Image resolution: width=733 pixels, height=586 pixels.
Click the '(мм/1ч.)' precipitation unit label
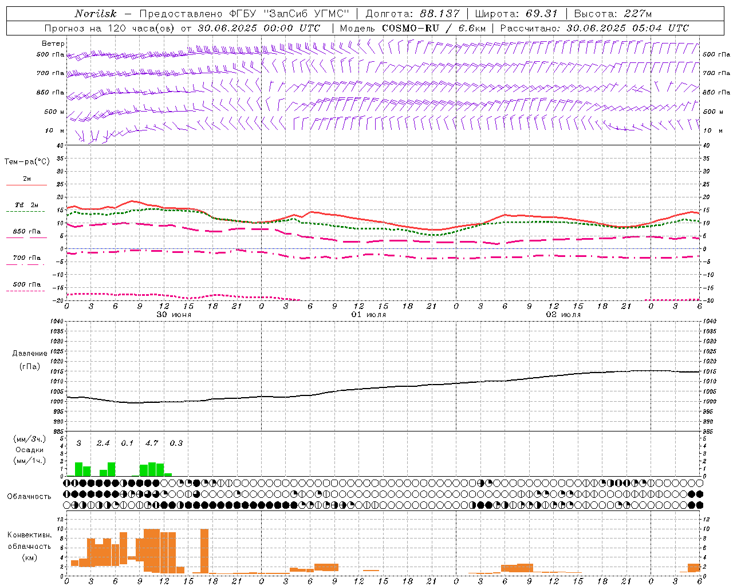[x=30, y=461]
